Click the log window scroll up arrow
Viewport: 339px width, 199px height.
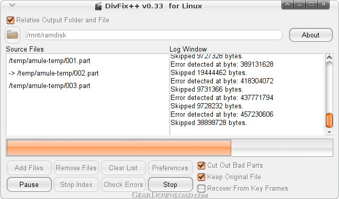329,57
